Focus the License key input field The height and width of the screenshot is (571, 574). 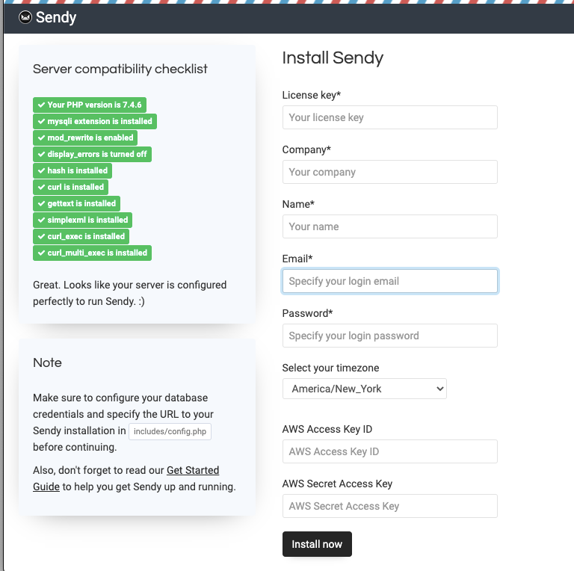(x=390, y=117)
